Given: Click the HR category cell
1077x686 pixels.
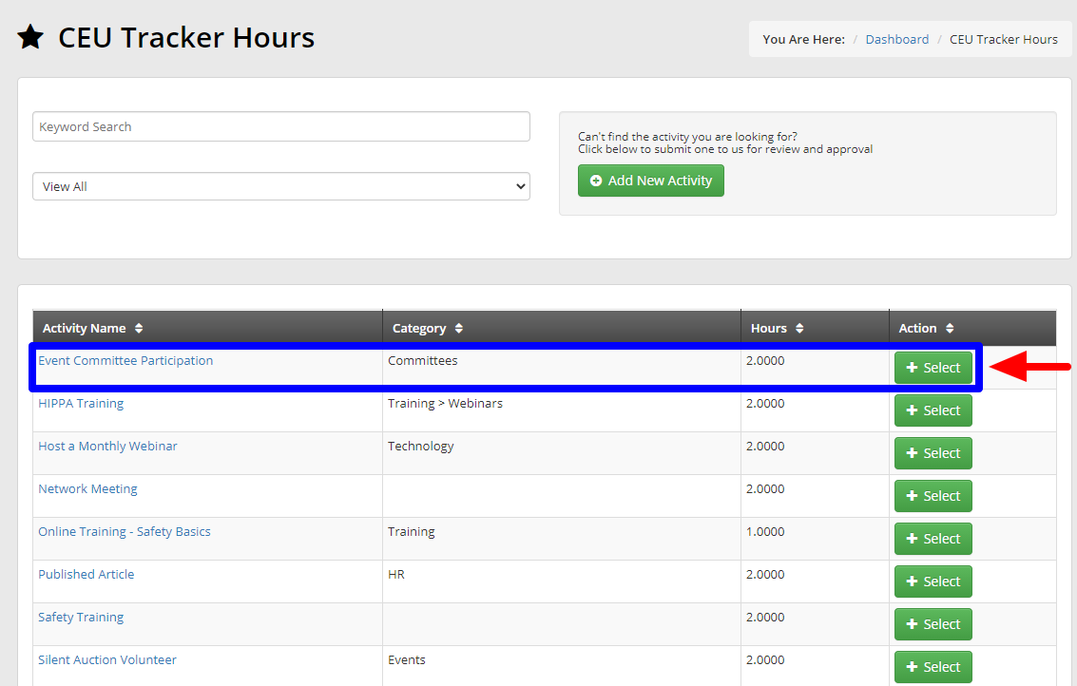Looking at the screenshot, I should [x=396, y=574].
